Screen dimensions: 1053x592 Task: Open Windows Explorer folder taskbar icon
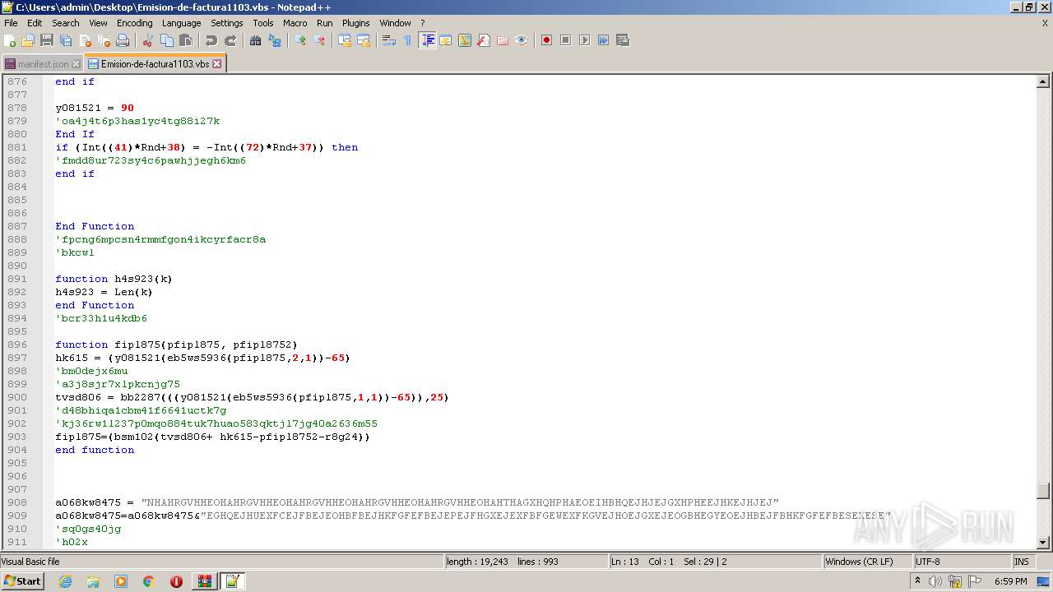(x=93, y=581)
